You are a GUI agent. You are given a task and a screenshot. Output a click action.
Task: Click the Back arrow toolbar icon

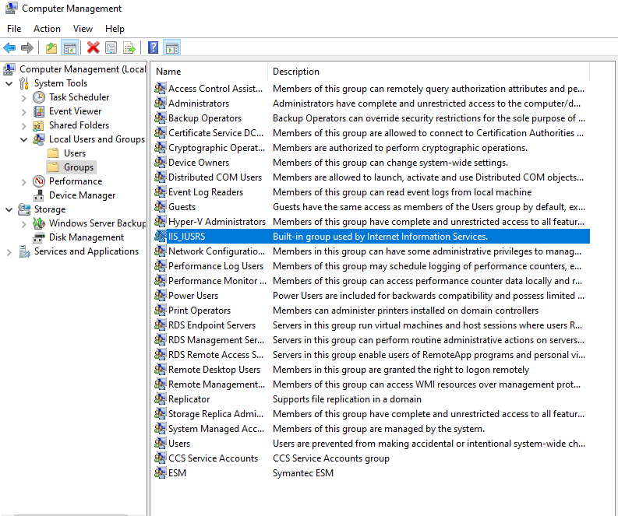pyautogui.click(x=9, y=48)
